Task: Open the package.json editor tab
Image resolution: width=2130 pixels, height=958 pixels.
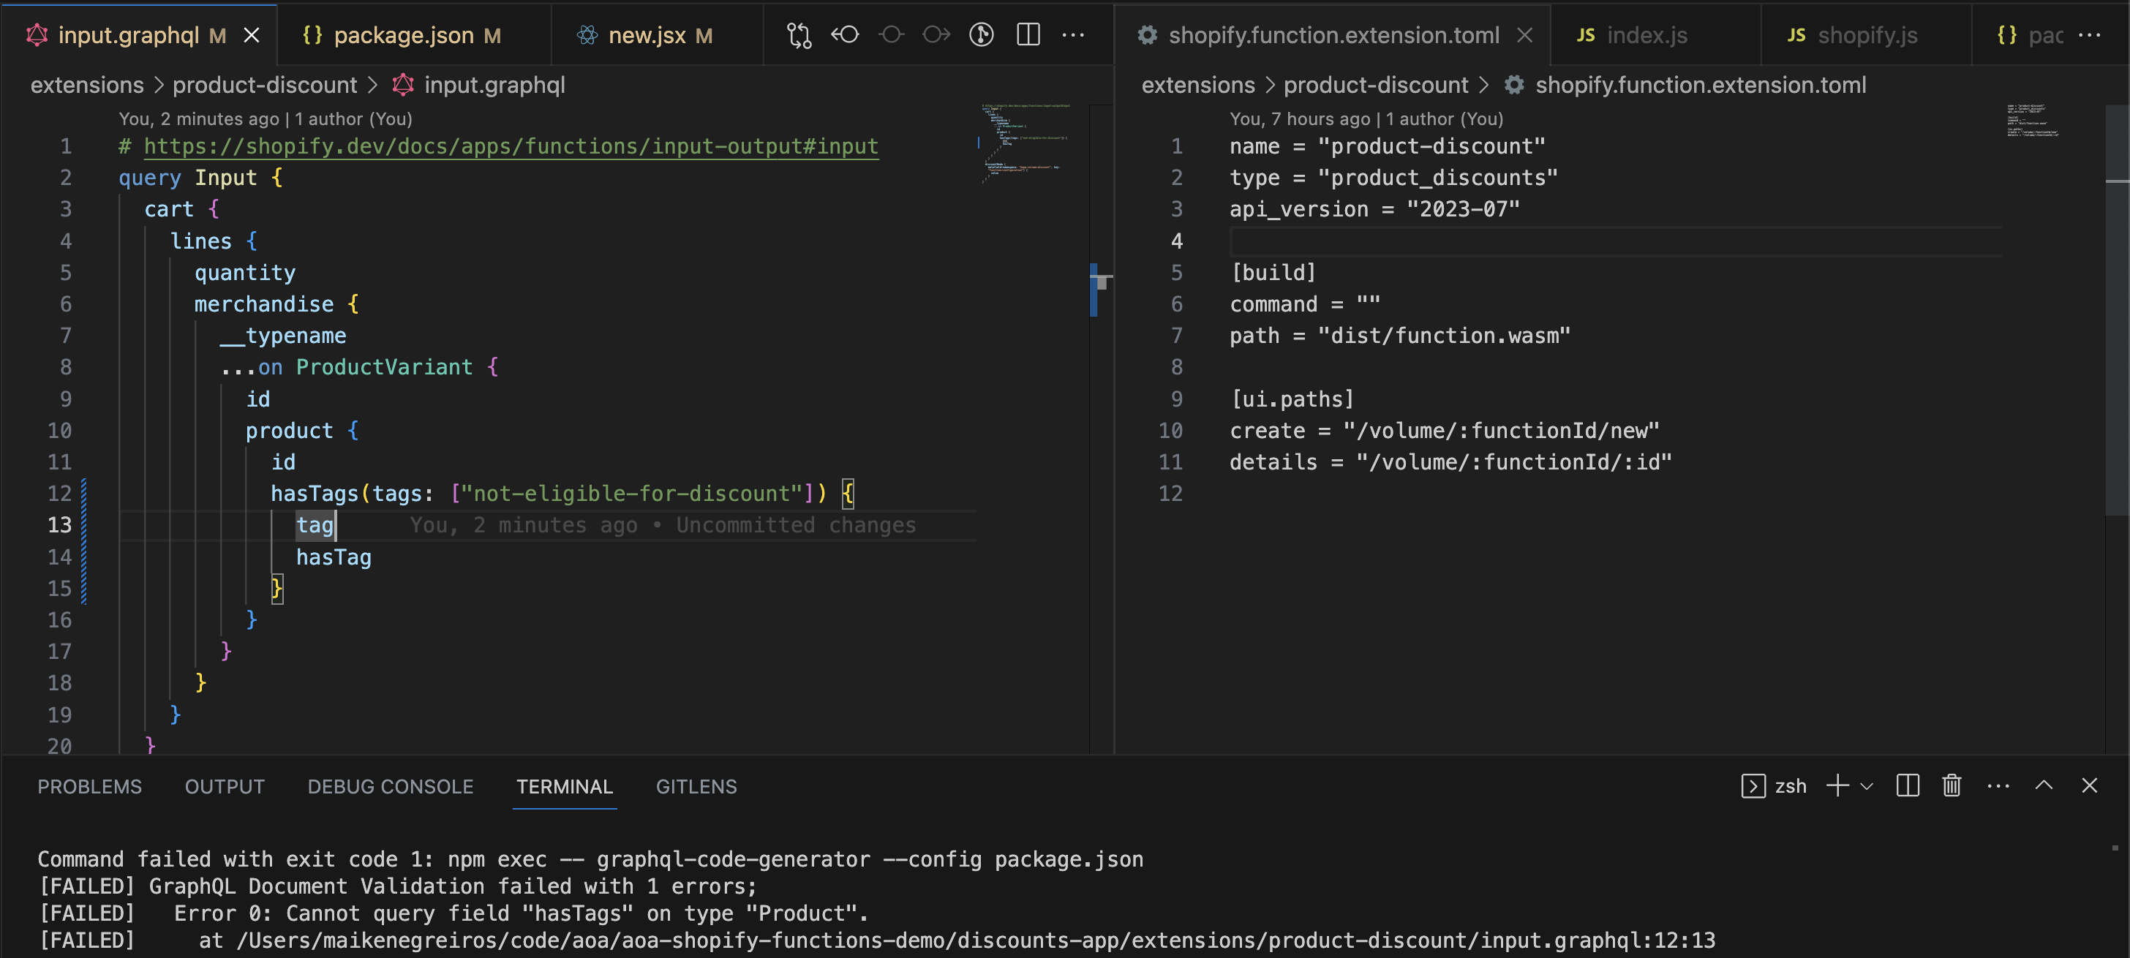Action: (404, 36)
